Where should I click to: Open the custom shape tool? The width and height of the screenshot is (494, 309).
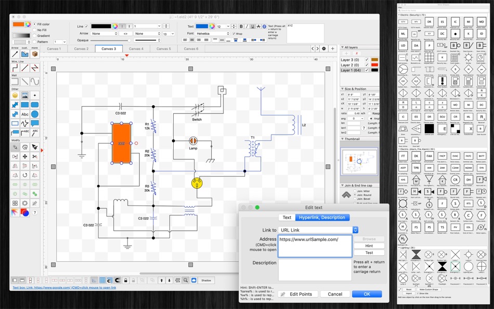pos(25,54)
